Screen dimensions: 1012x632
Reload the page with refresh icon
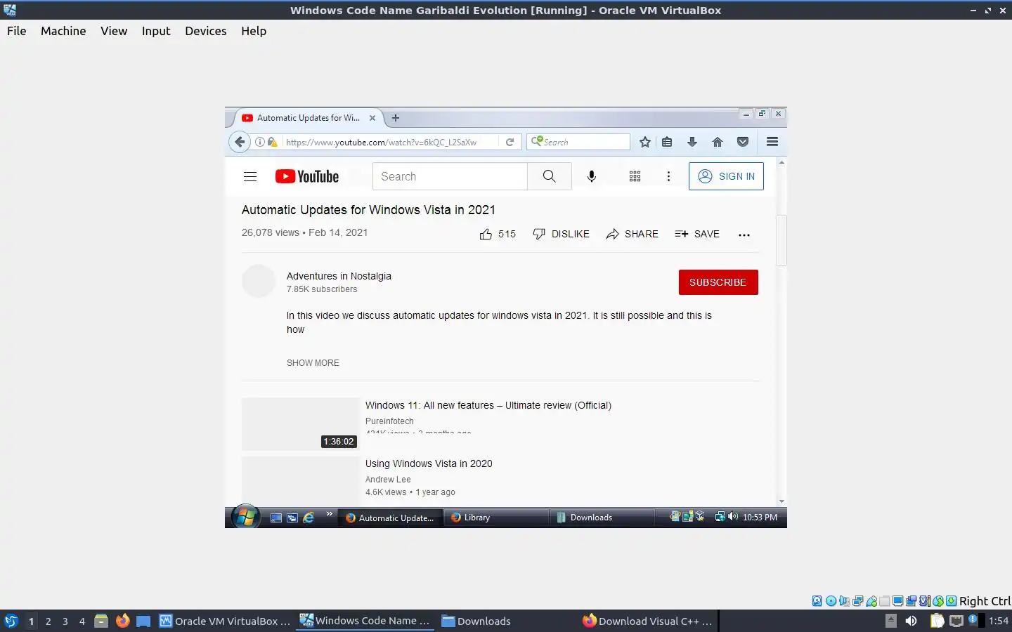[510, 142]
